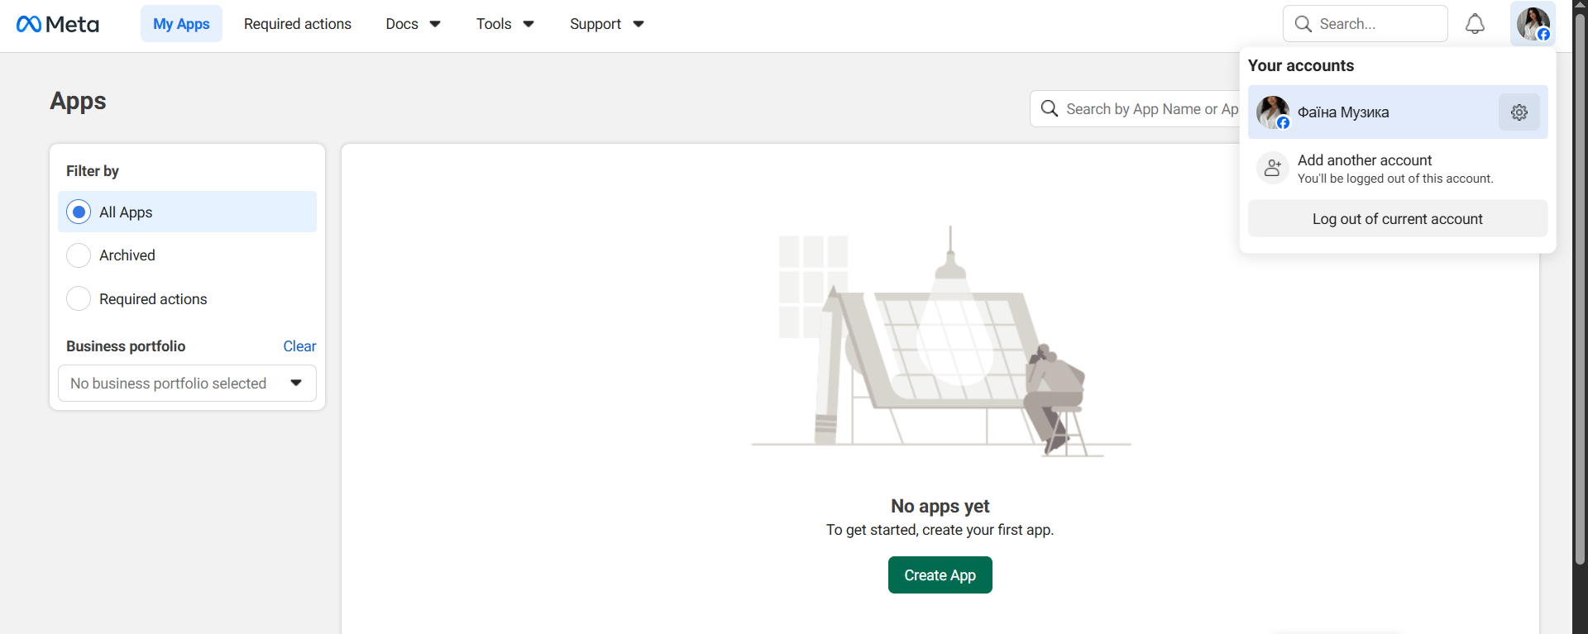Open account settings gear icon
The height and width of the screenshot is (634, 1588).
click(1519, 112)
